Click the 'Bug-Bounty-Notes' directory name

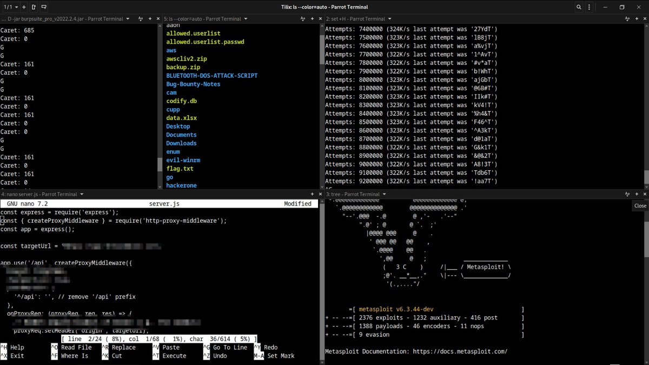tap(193, 84)
